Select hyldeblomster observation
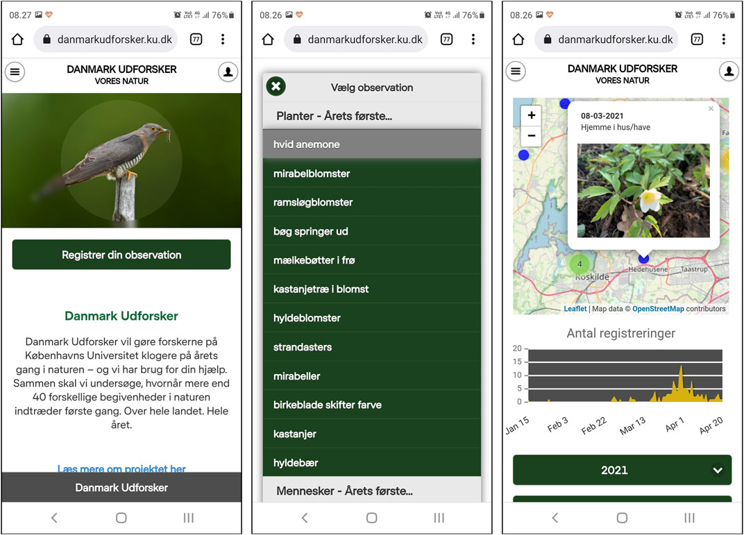Image resolution: width=744 pixels, height=535 pixels. tap(372, 318)
